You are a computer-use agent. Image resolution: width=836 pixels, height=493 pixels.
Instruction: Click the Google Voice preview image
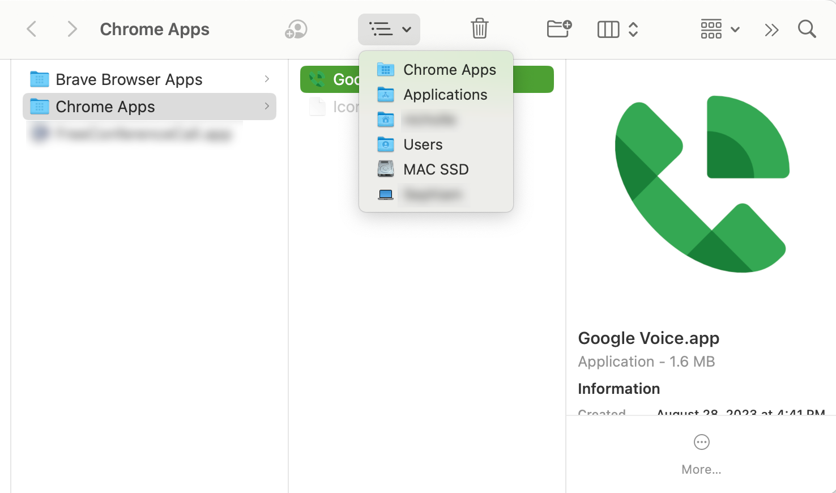(702, 184)
